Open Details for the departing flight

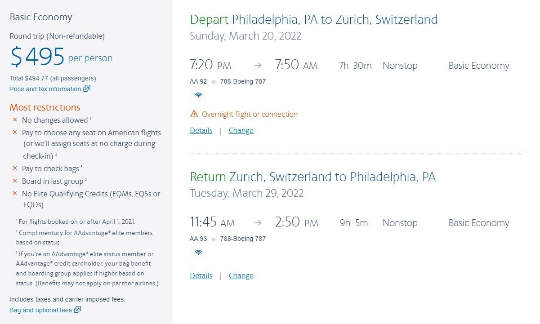coord(201,130)
